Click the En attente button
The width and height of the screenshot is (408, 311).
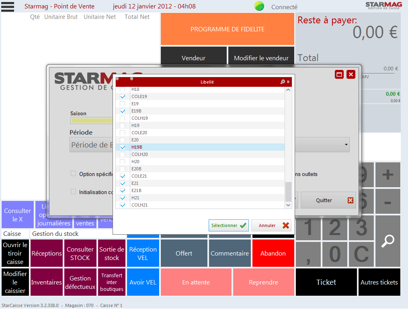(196, 282)
